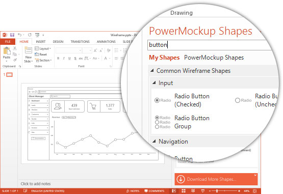Open the Clipboard dialog launcher

[x=20, y=66]
